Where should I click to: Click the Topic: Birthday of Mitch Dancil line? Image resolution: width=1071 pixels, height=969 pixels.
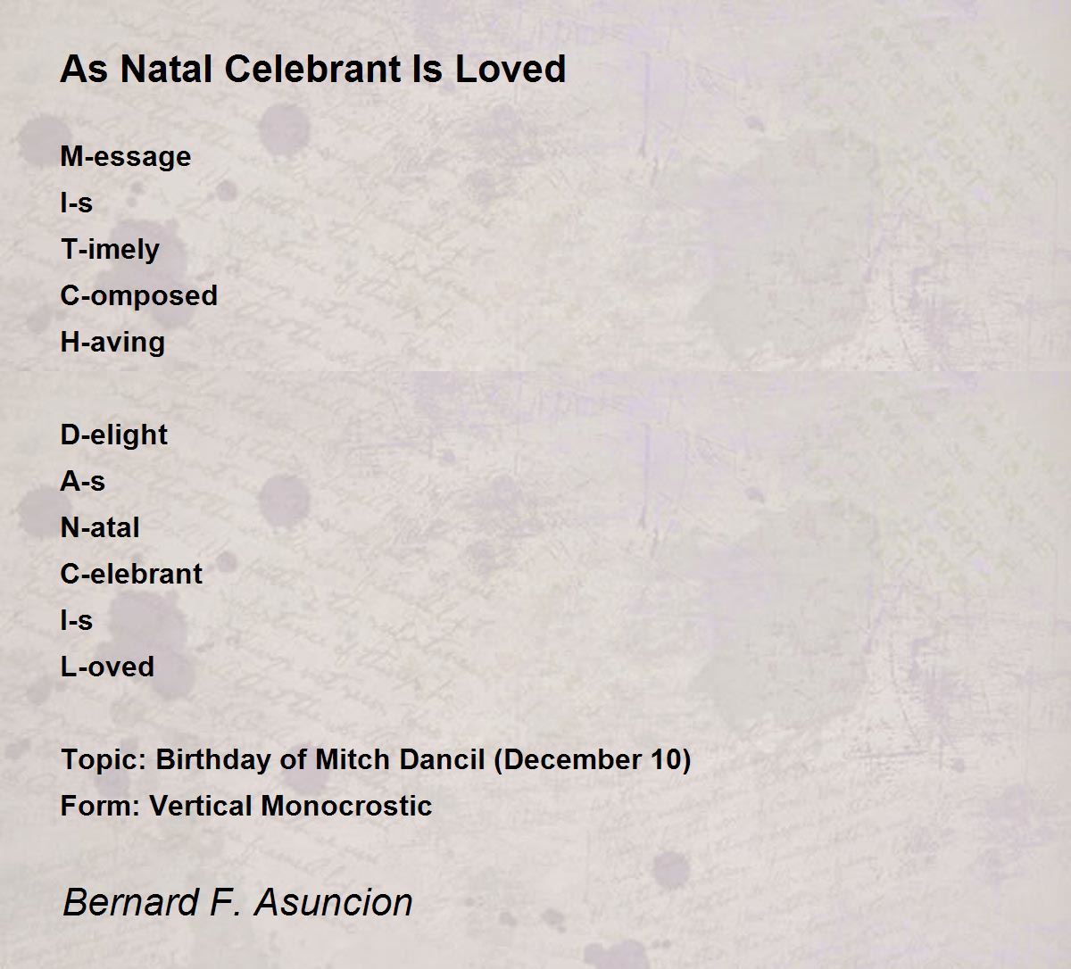pos(376,760)
